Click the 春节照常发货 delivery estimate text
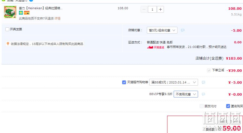The height and width of the screenshot is (133, 243). (196, 47)
